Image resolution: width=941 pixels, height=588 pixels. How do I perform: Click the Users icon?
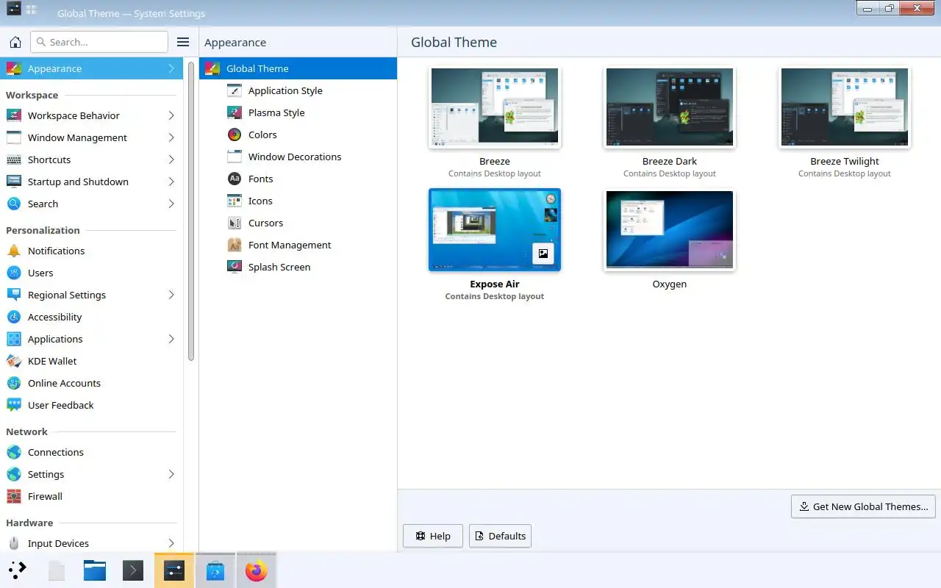[x=13, y=273]
